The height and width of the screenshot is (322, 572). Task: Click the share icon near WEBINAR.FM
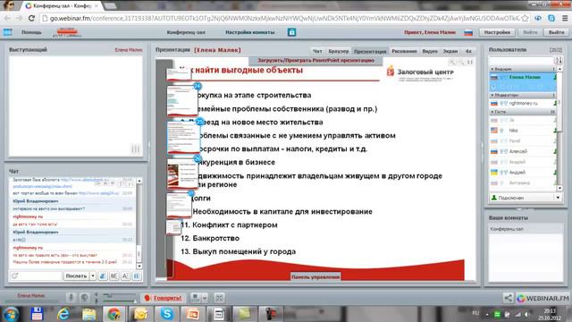[x=508, y=298]
